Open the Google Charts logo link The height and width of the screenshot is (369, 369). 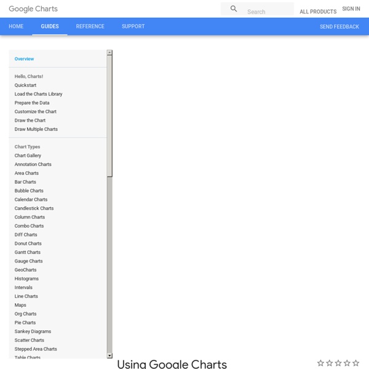coord(33,9)
